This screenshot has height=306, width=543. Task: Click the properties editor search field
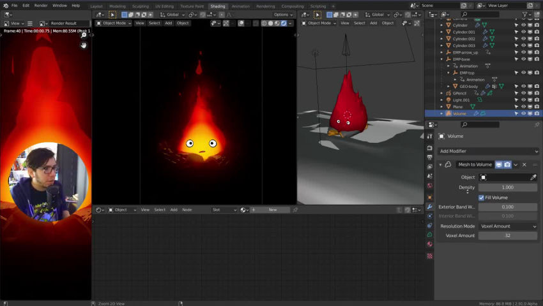pyautogui.click(x=480, y=124)
